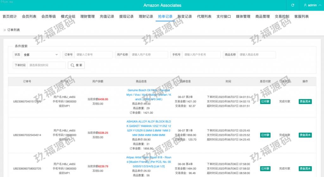The image size is (324, 177).
Task: Click the breadcrumb arrows icon before 订单列表
Action: click(x=4, y=30)
